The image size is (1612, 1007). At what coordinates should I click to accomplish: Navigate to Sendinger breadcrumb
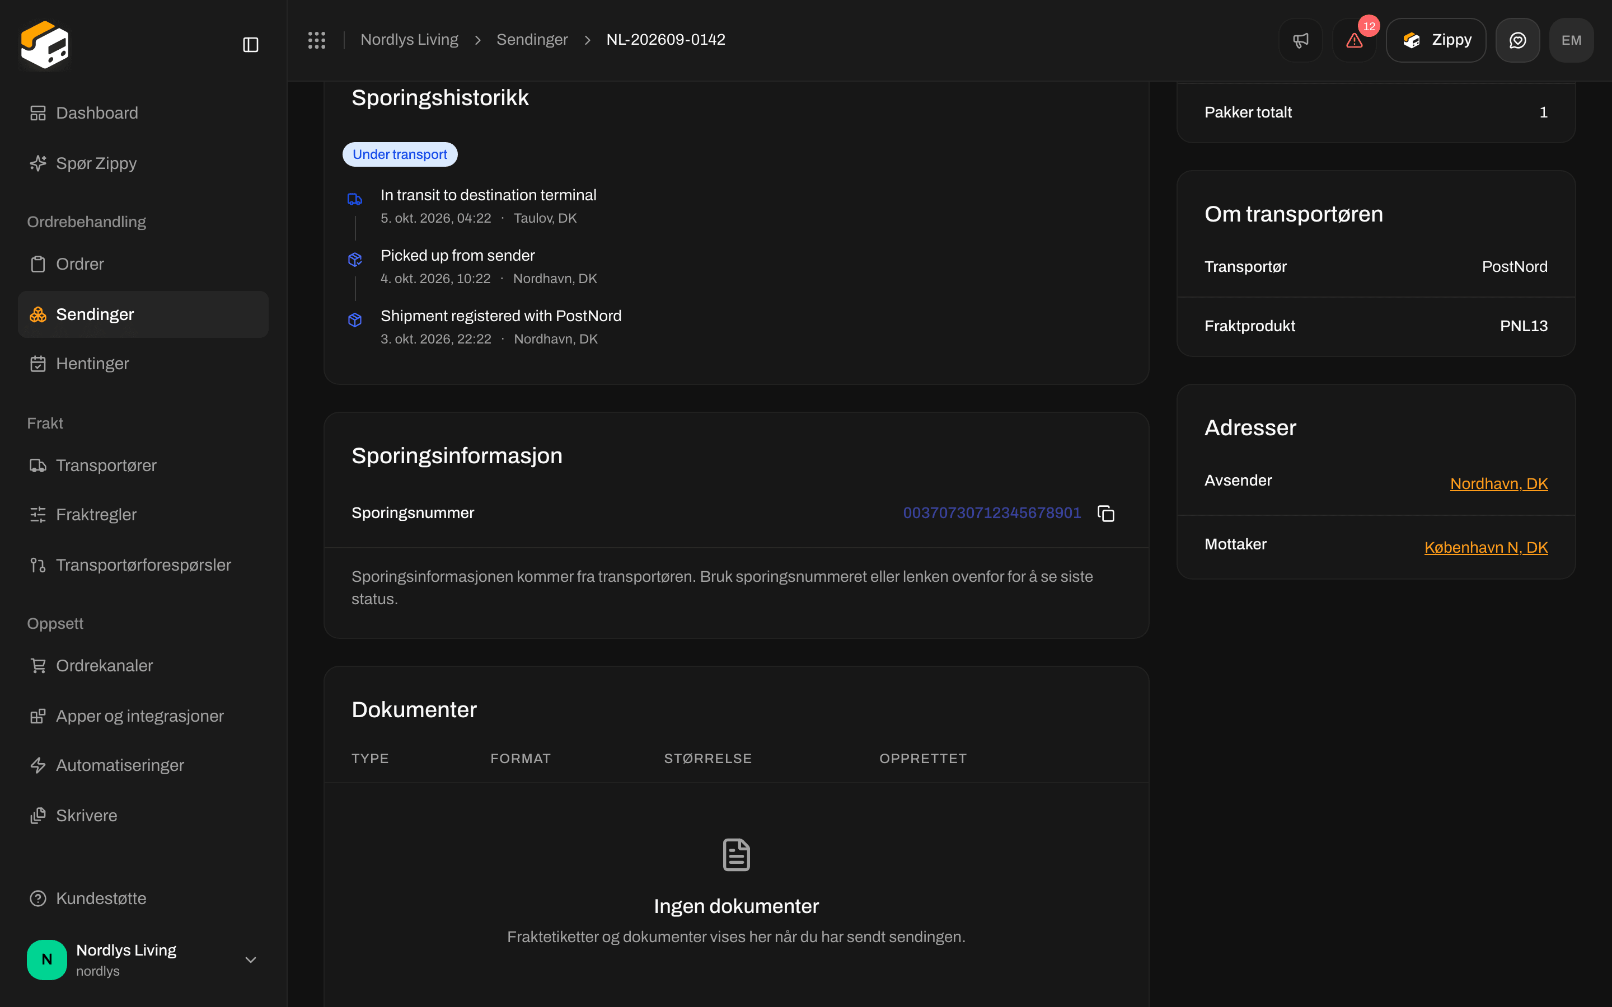tap(532, 40)
